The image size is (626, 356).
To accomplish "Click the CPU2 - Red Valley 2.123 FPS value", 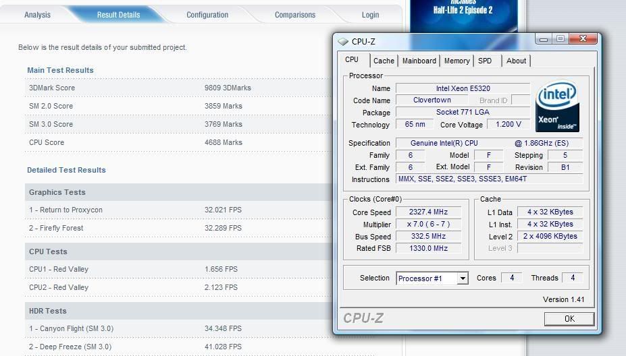I will point(221,287).
